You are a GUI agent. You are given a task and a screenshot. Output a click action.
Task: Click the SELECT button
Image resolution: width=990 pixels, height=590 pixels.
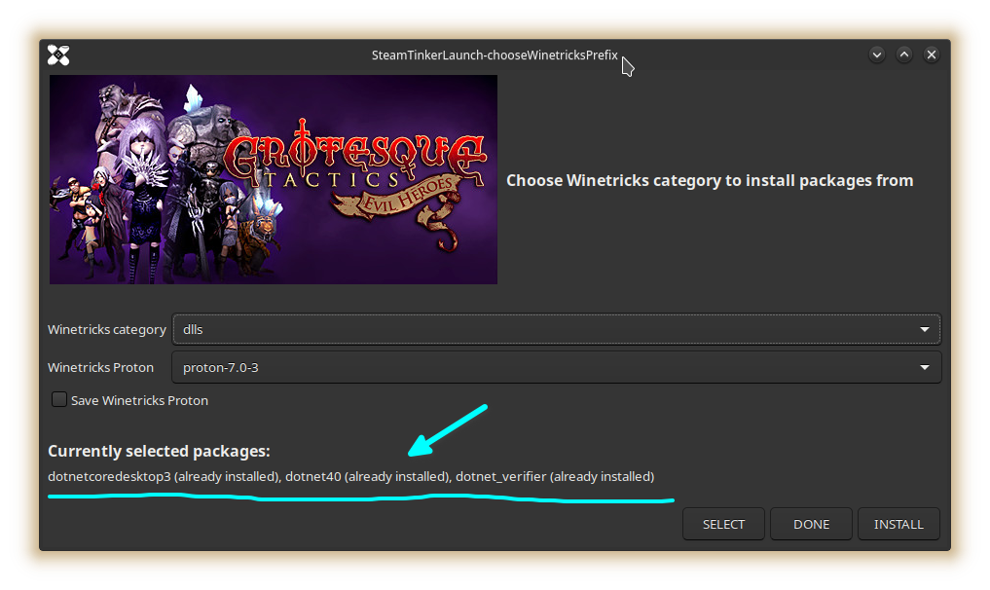coord(723,525)
